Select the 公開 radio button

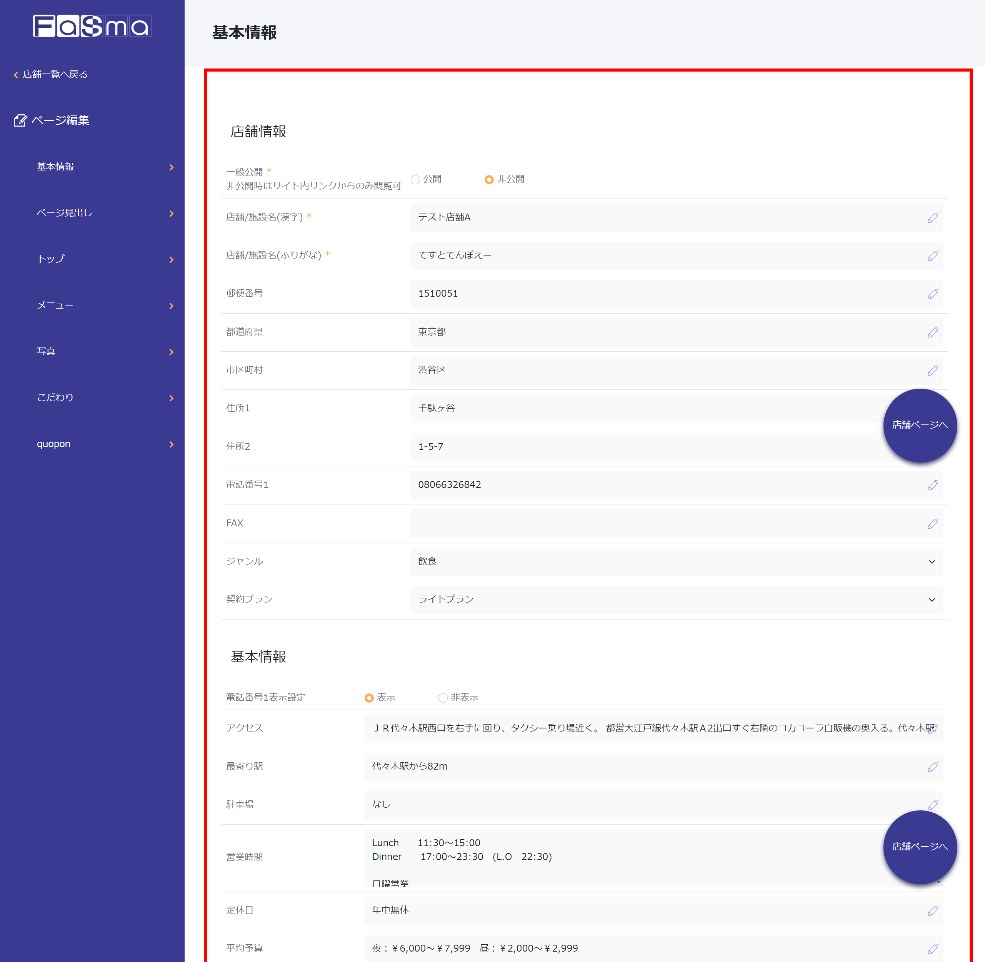[415, 179]
